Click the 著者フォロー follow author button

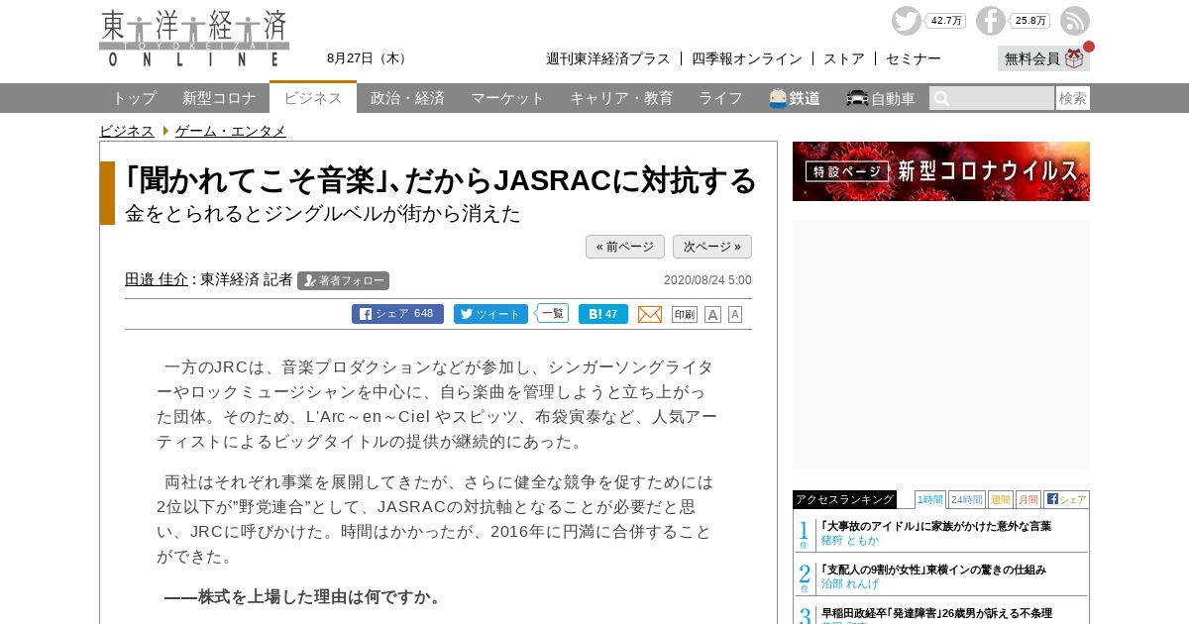coord(343,280)
